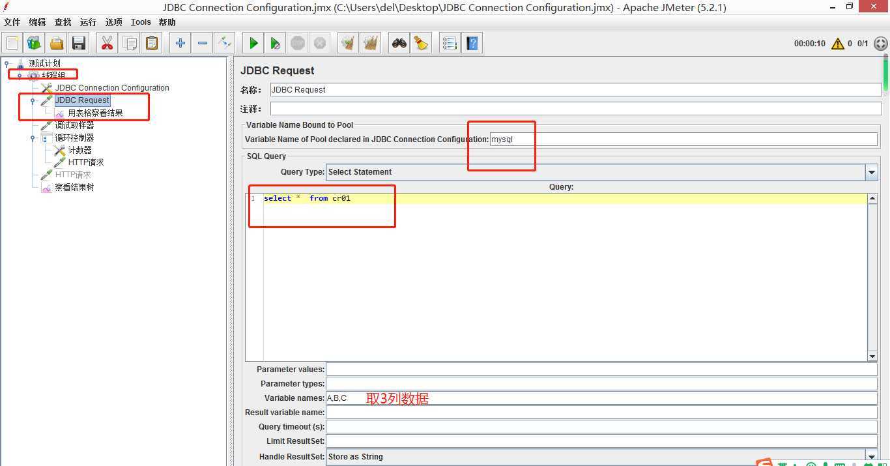Image resolution: width=890 pixels, height=466 pixels.
Task: Select the greyed-out disabled HTTP请求 node
Action: (73, 175)
